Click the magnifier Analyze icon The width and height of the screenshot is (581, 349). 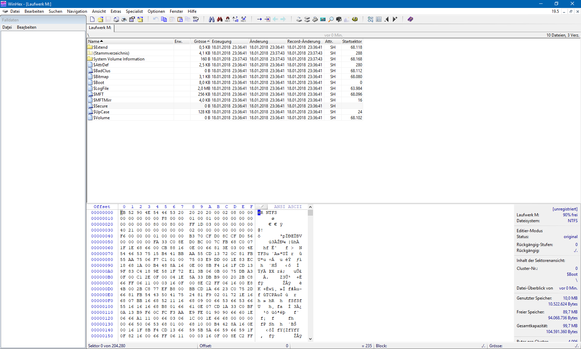click(331, 19)
